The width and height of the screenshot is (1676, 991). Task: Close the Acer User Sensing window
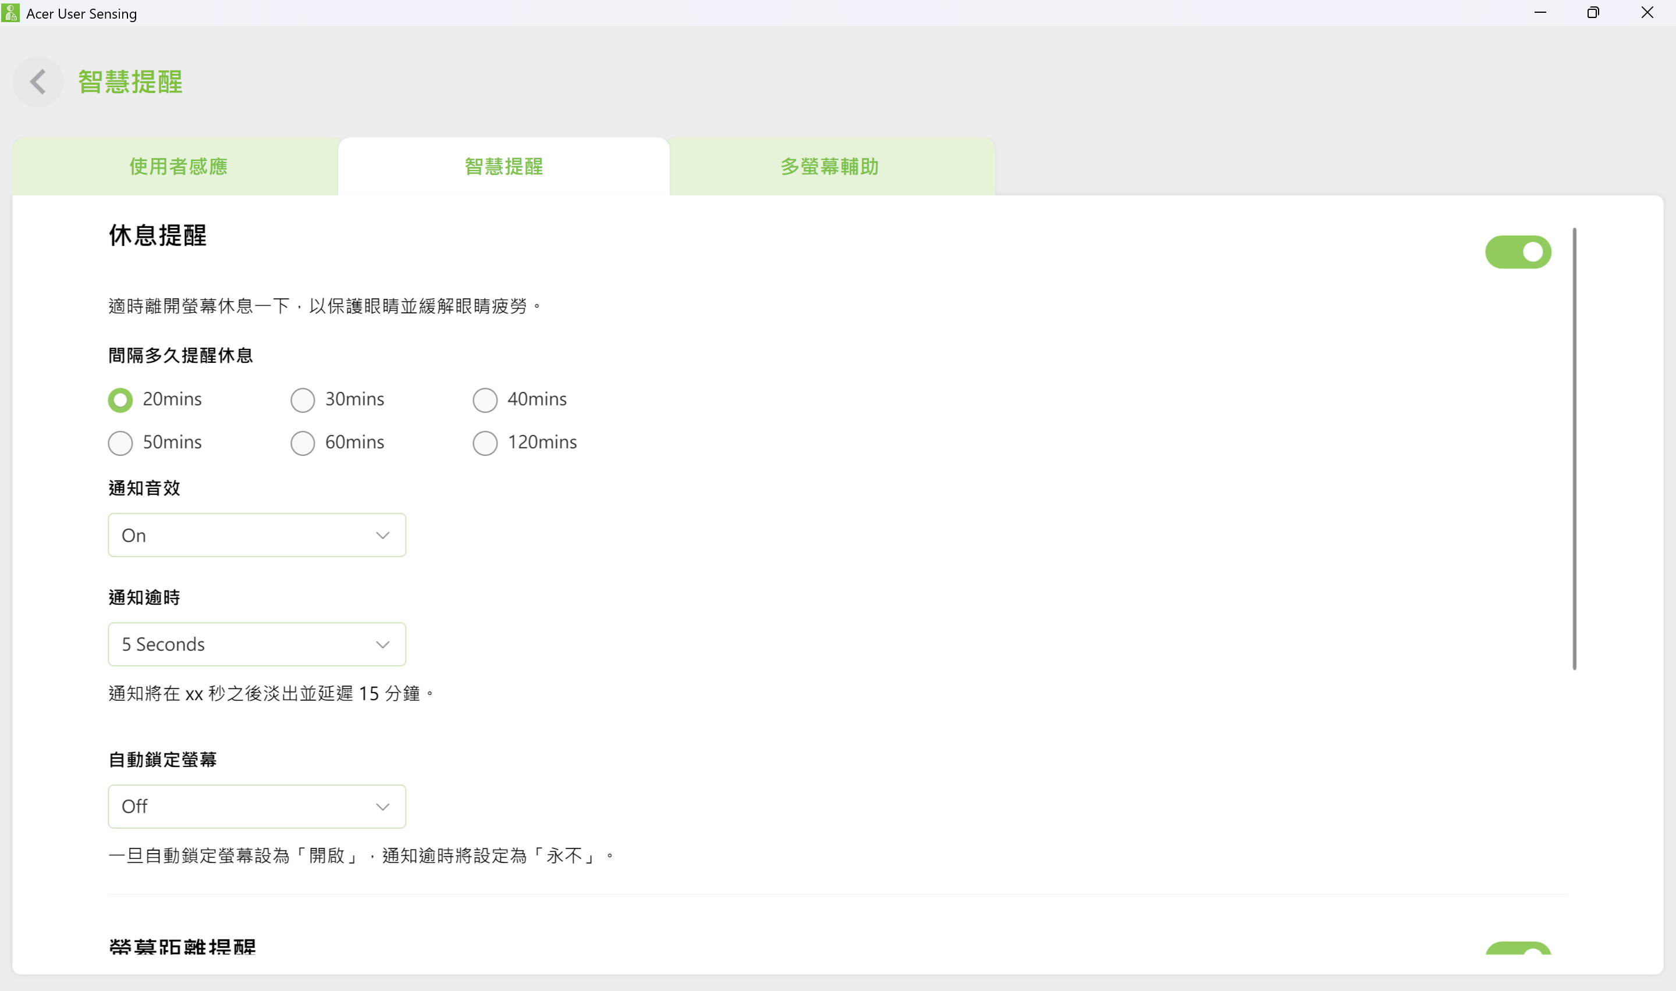(1646, 13)
